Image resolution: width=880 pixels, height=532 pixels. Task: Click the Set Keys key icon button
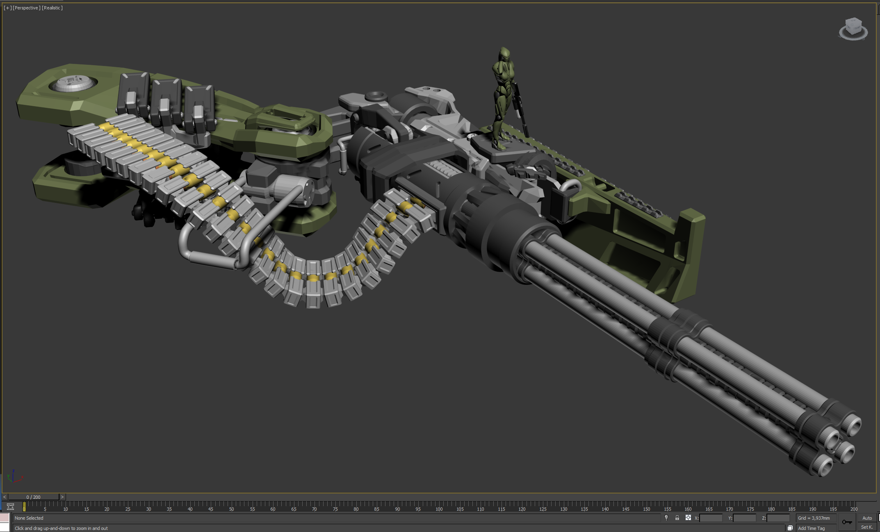(847, 522)
